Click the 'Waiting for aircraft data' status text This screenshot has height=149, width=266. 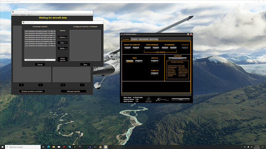click(53, 18)
